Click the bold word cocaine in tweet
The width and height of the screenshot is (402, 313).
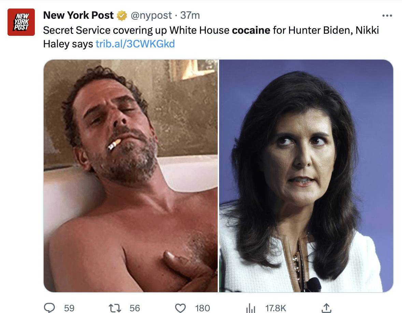(251, 30)
